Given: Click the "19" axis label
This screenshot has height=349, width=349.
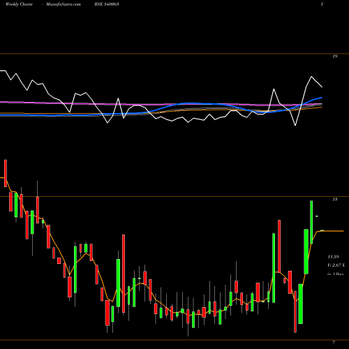Looking at the screenshot, I should [x=335, y=57].
